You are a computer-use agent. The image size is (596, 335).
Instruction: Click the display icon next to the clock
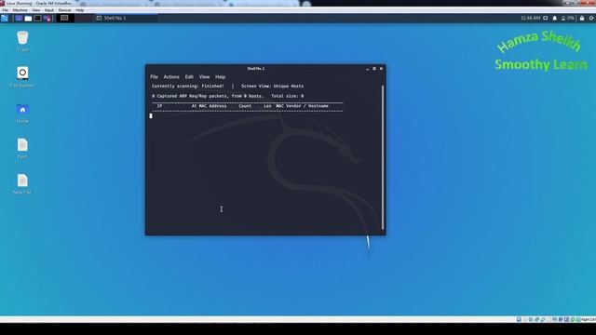(546, 18)
